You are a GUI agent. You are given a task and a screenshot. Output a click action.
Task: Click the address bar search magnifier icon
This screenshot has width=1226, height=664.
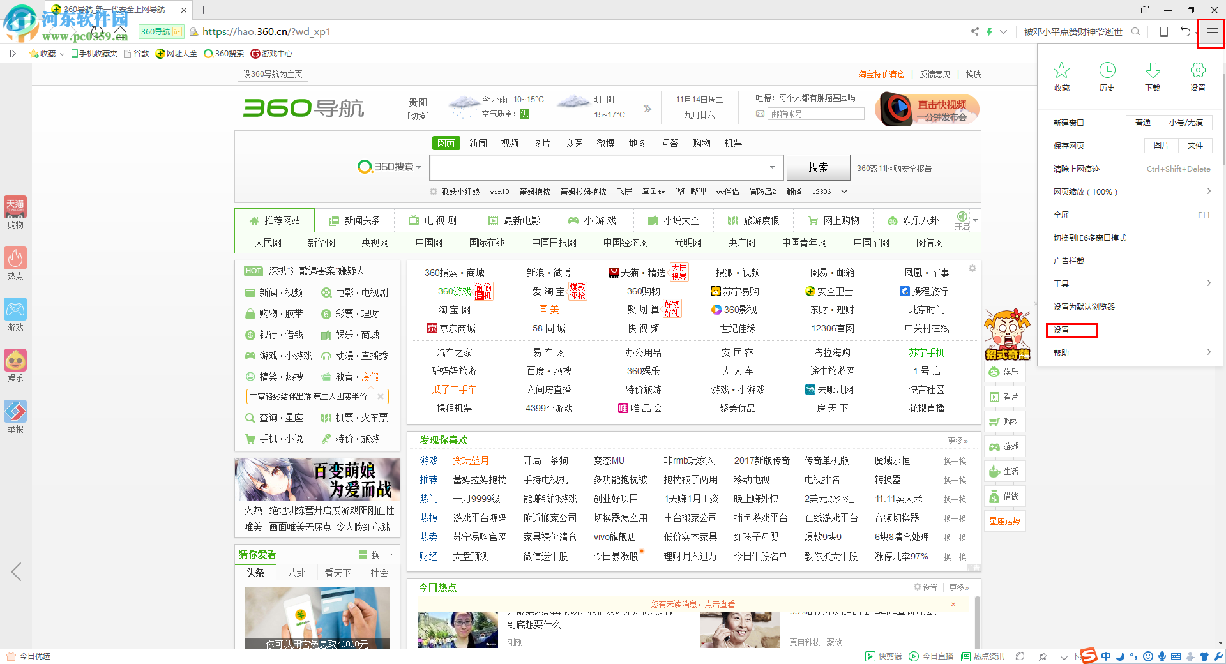[x=1135, y=32]
